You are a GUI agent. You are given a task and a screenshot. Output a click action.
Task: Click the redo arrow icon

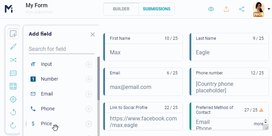click(x=13, y=125)
